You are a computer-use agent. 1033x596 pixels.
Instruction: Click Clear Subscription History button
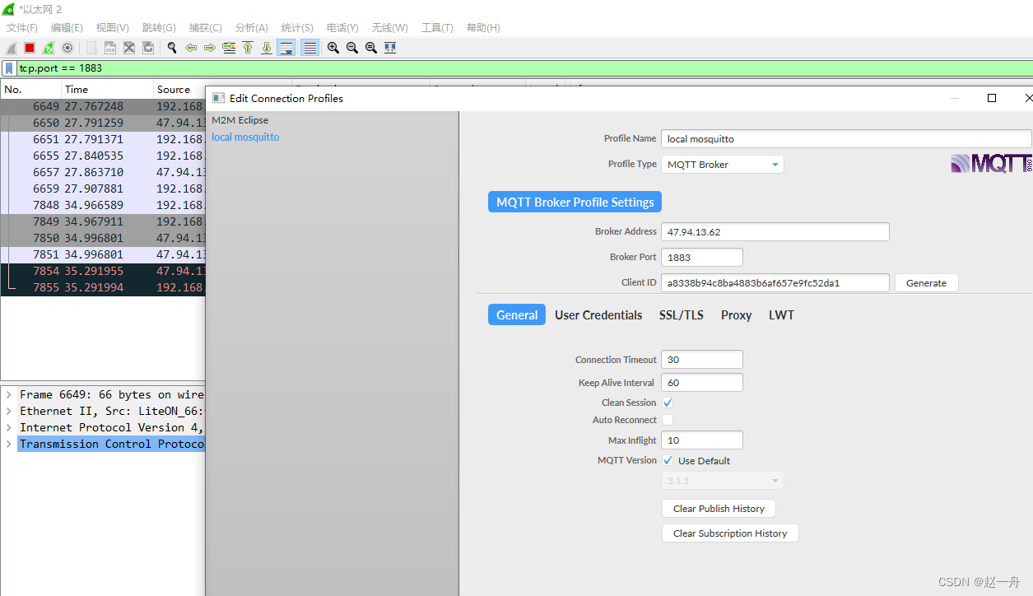(x=730, y=533)
